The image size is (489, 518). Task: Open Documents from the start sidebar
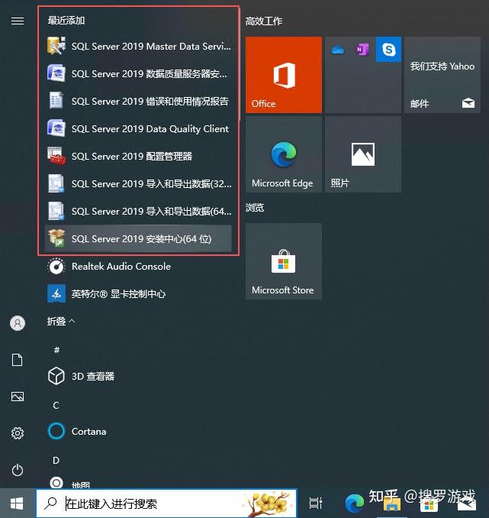click(x=17, y=360)
